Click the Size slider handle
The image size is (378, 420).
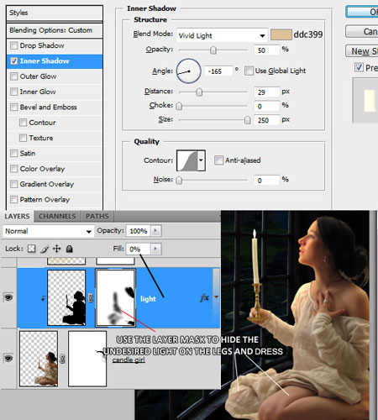[247, 120]
